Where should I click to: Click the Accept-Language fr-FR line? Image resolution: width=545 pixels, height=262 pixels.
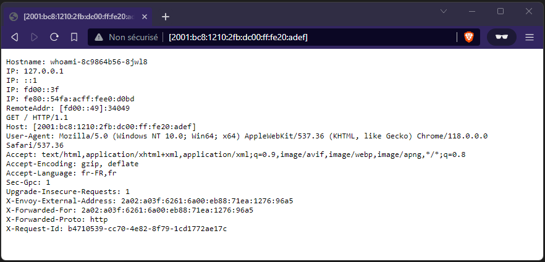[x=61, y=173]
